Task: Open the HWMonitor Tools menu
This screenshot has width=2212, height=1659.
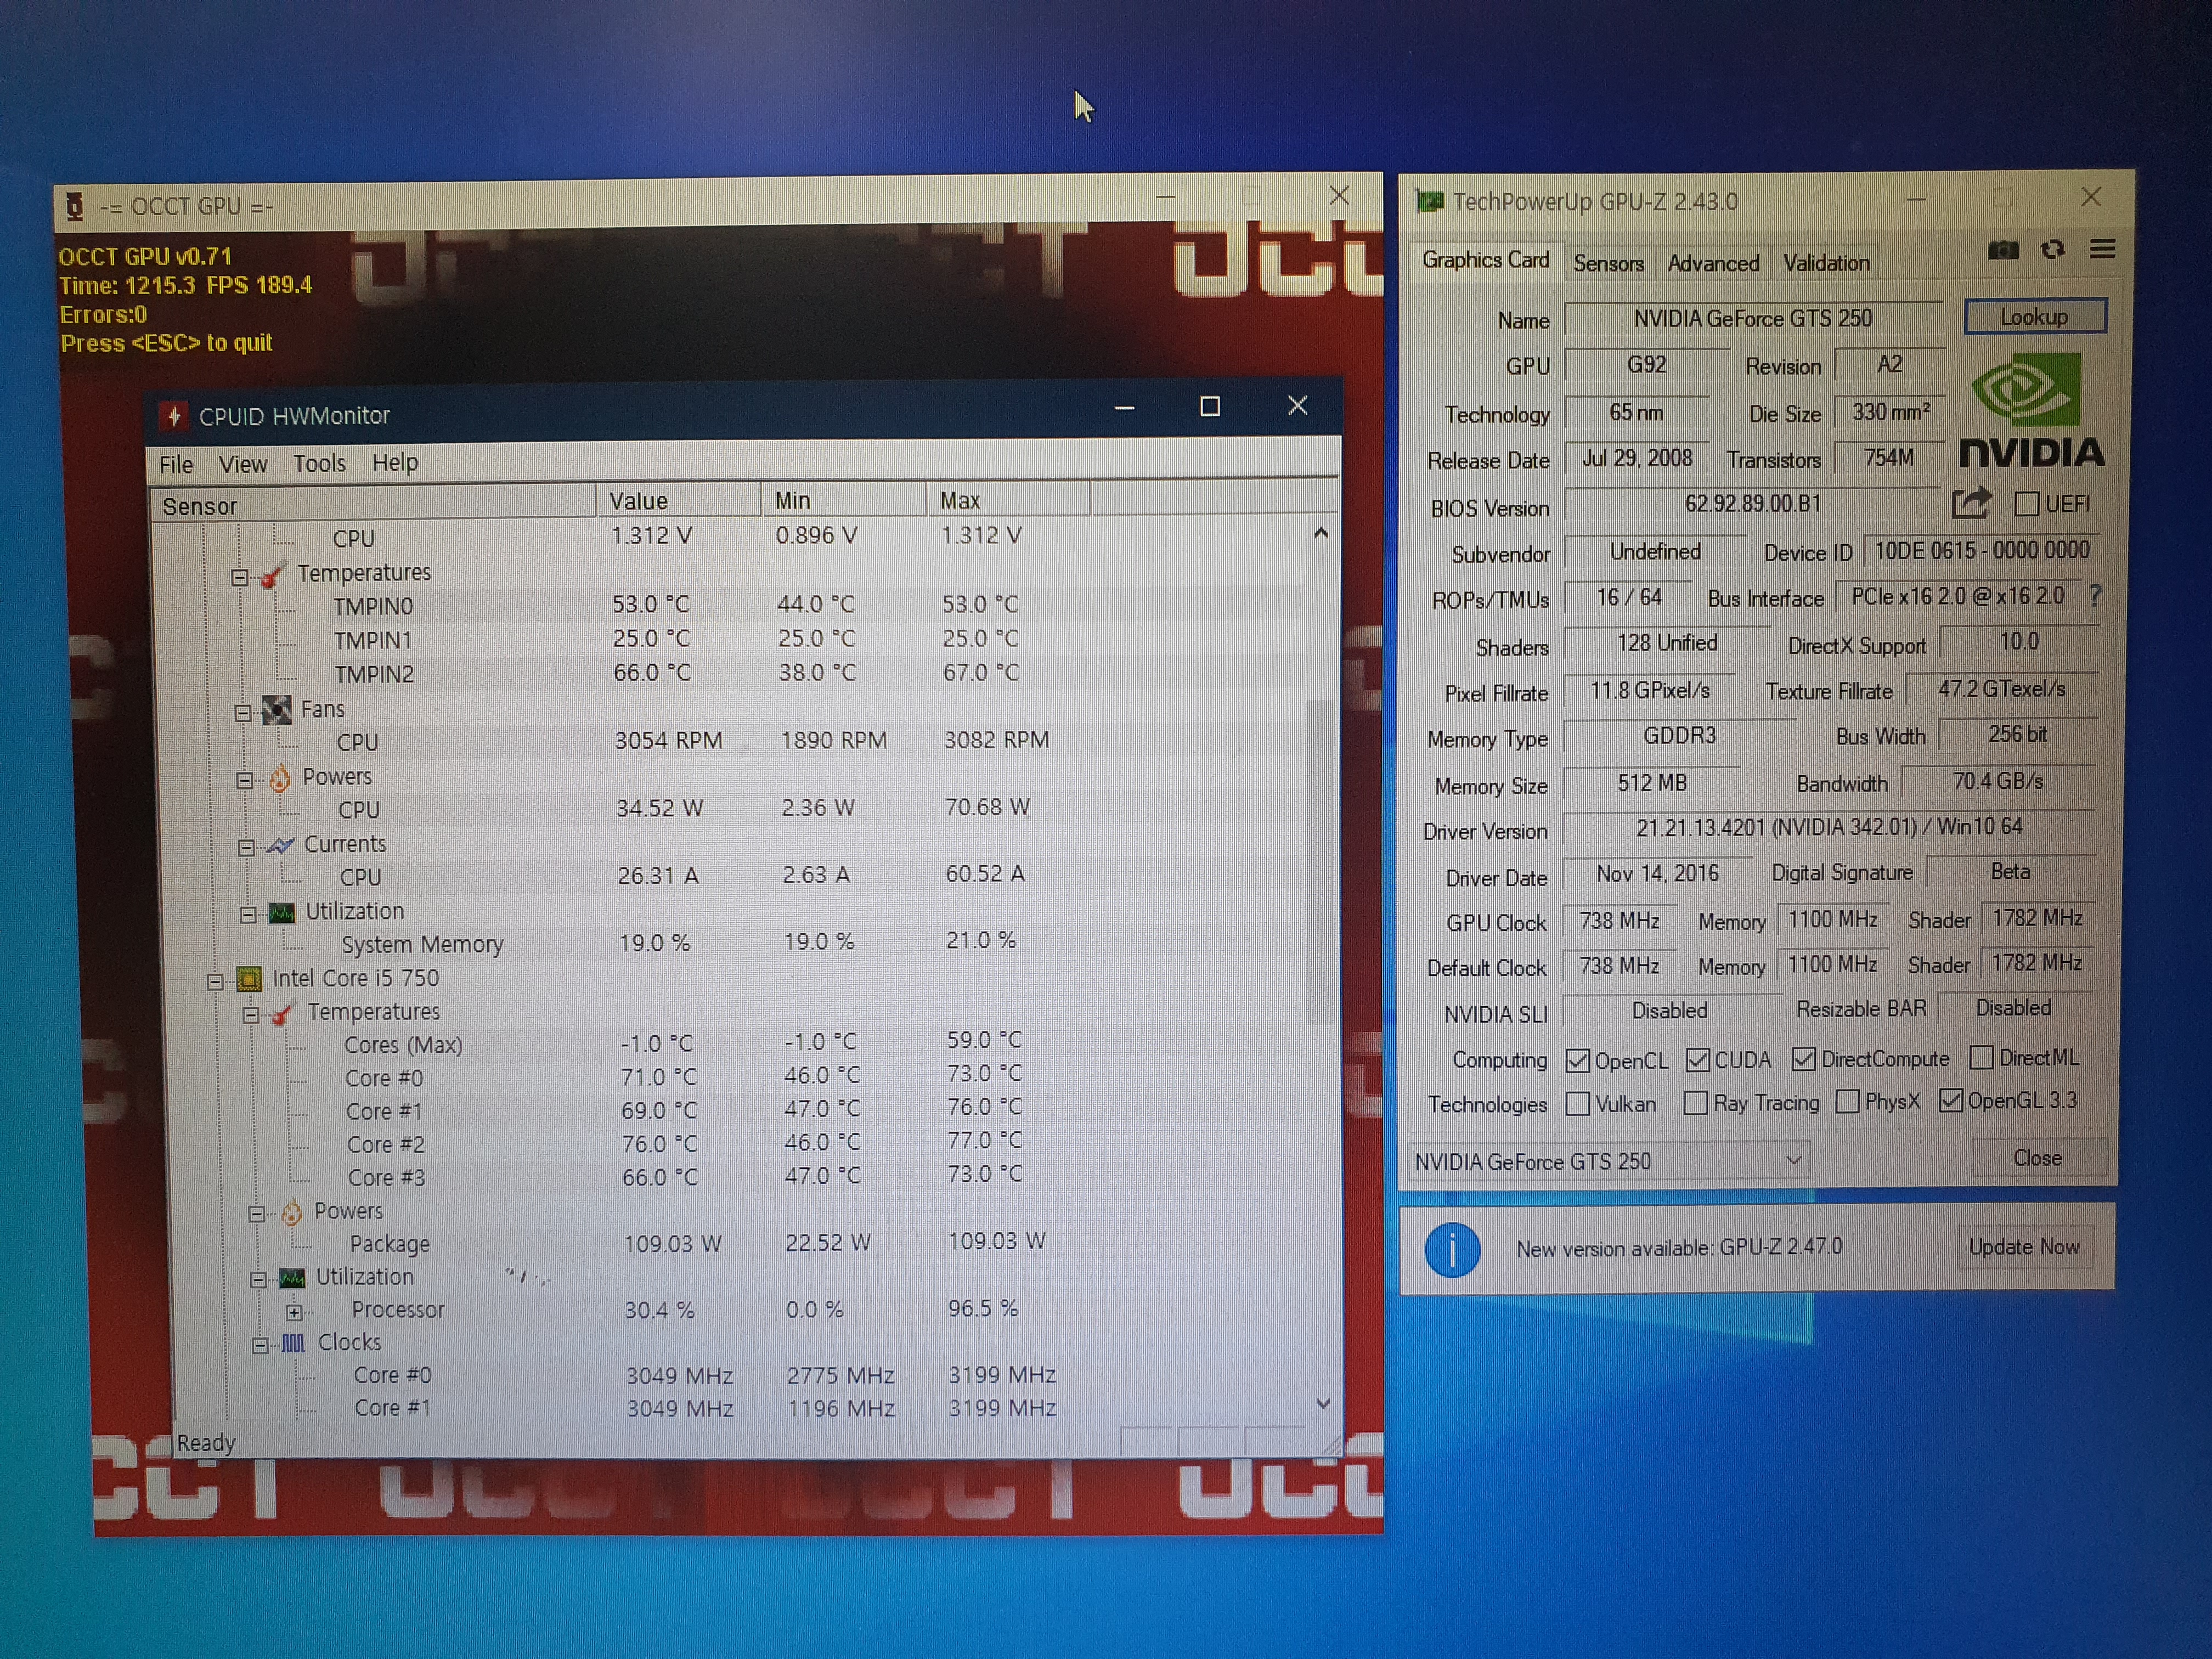Action: [x=319, y=463]
